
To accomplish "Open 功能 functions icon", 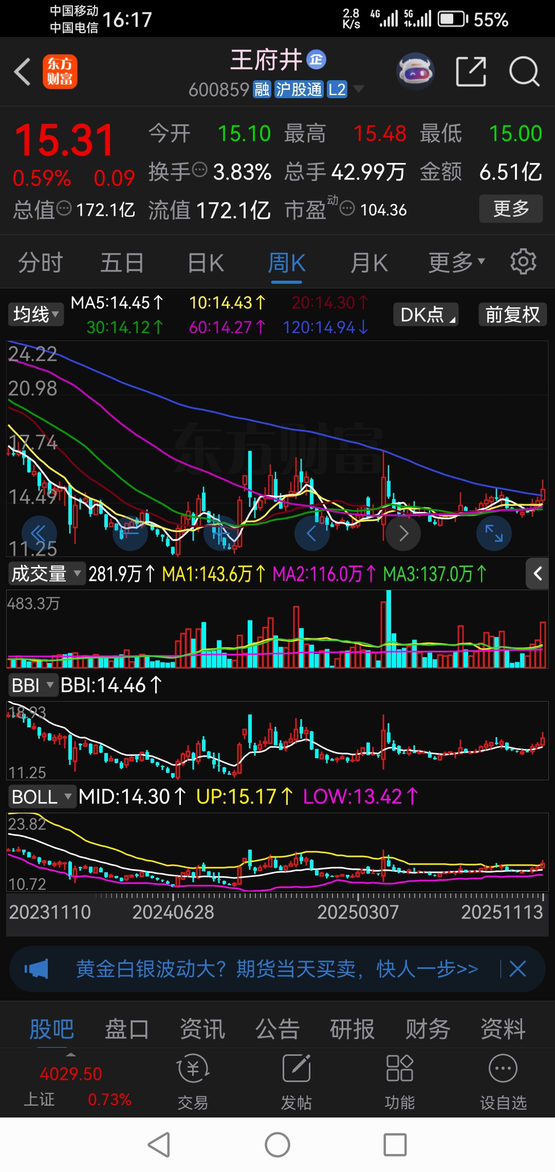I will coord(400,1081).
